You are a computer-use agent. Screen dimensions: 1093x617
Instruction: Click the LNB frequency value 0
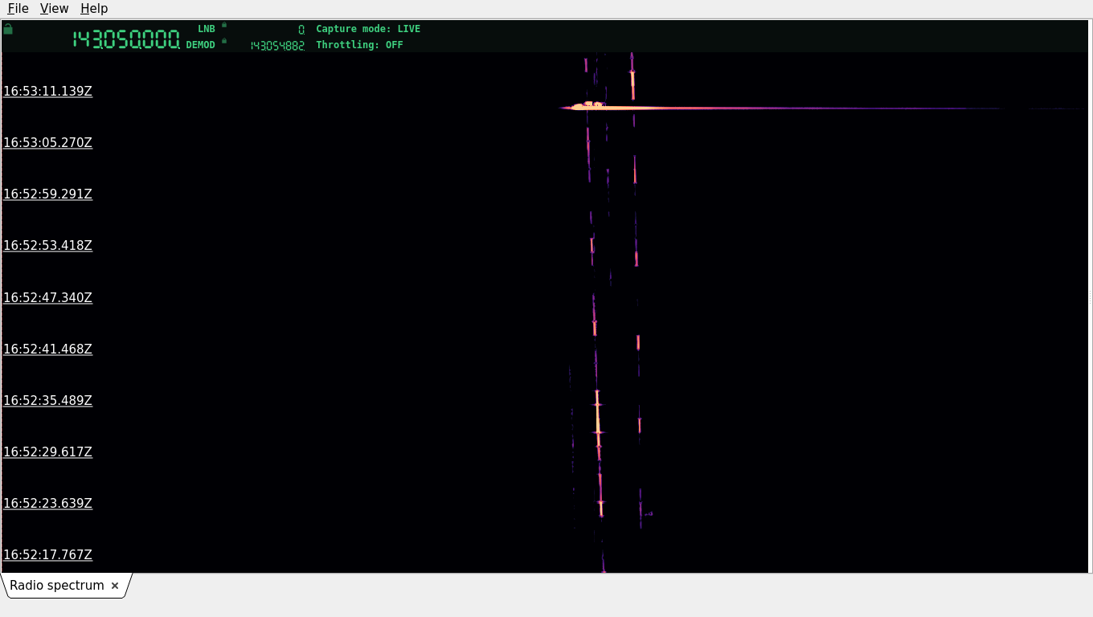(x=301, y=29)
